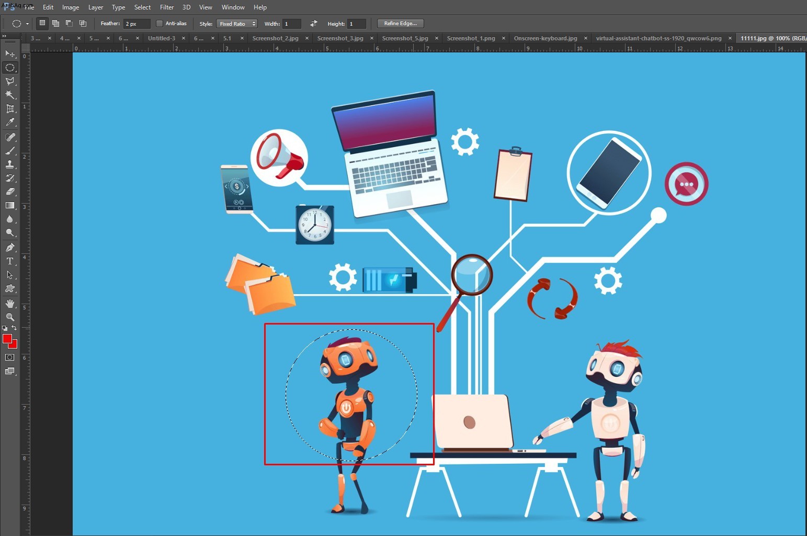Select the Hand tool

pos(10,304)
